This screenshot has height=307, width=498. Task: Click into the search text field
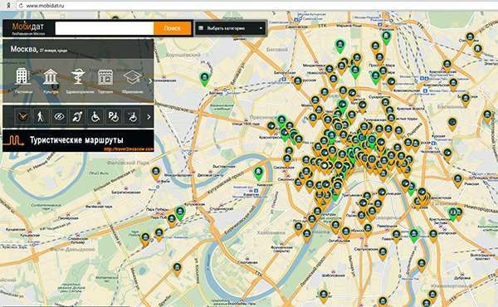(105, 28)
